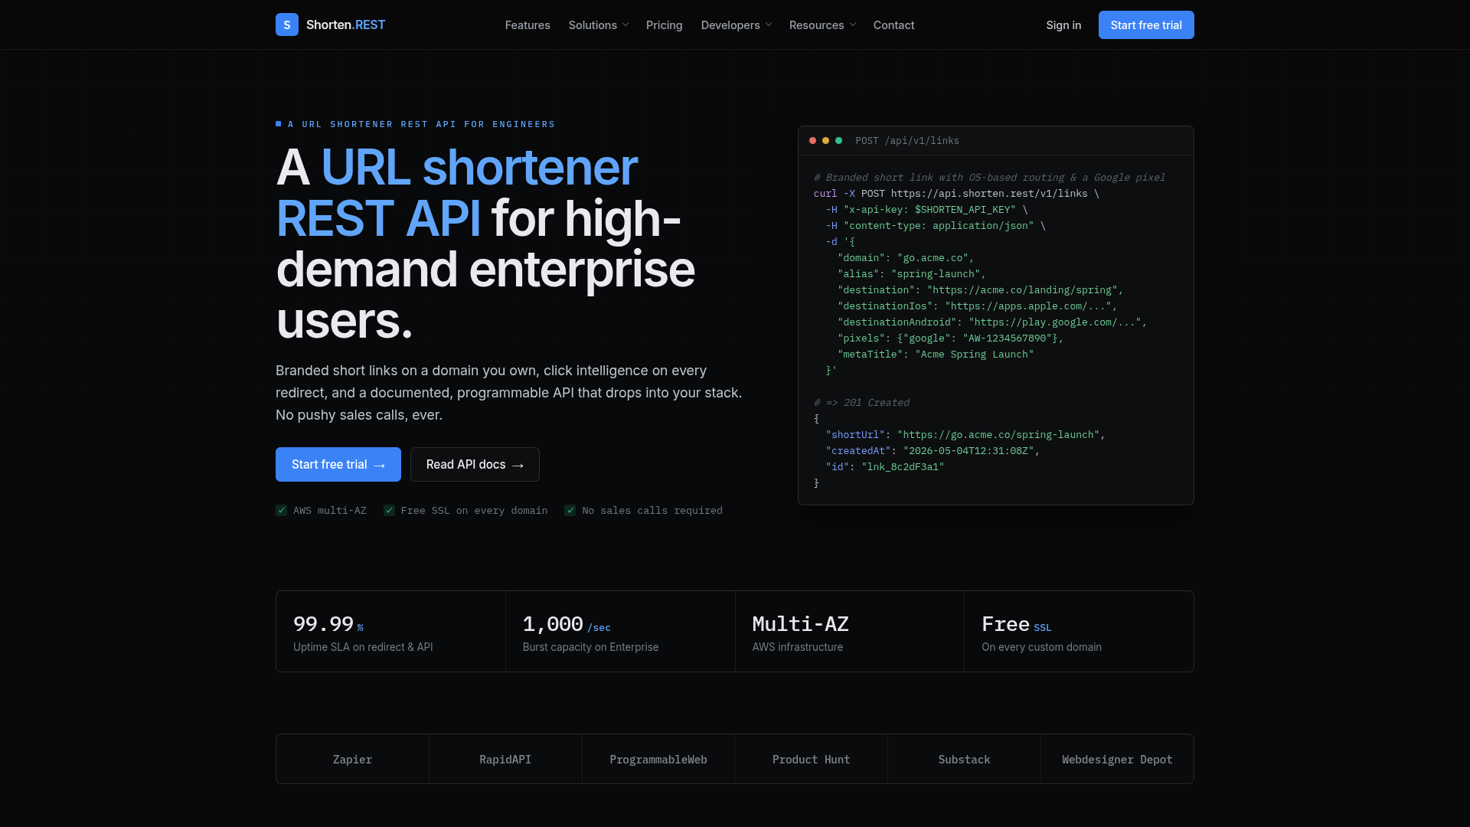1470x827 pixels.
Task: Click On every custom domain text
Action: 1041,647
